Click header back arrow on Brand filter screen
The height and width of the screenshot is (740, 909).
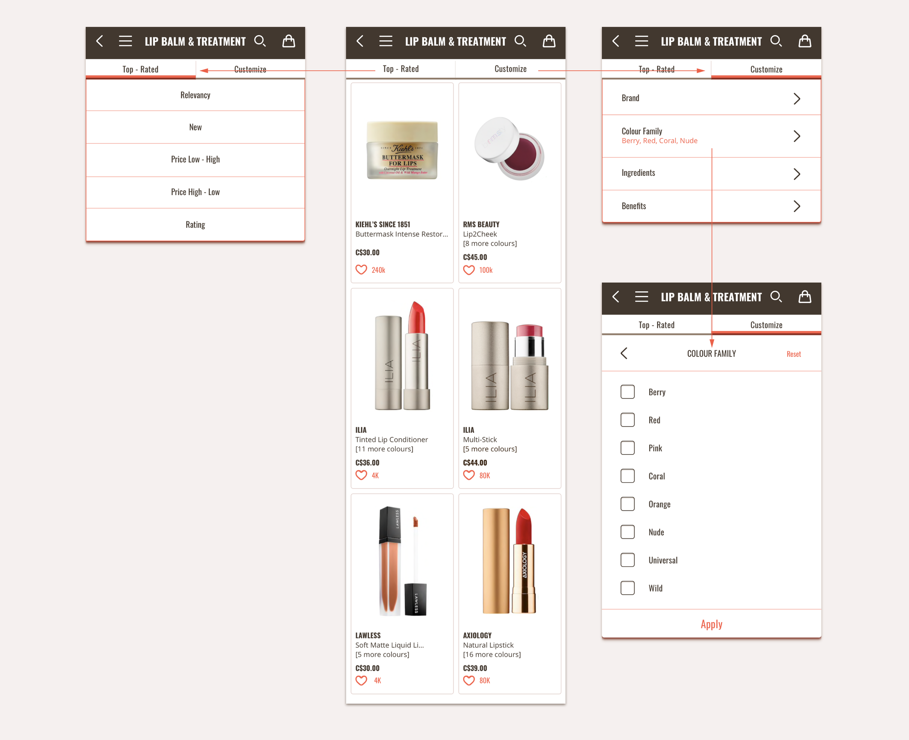pos(616,41)
